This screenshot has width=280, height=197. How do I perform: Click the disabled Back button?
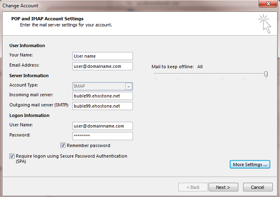pos(193,187)
